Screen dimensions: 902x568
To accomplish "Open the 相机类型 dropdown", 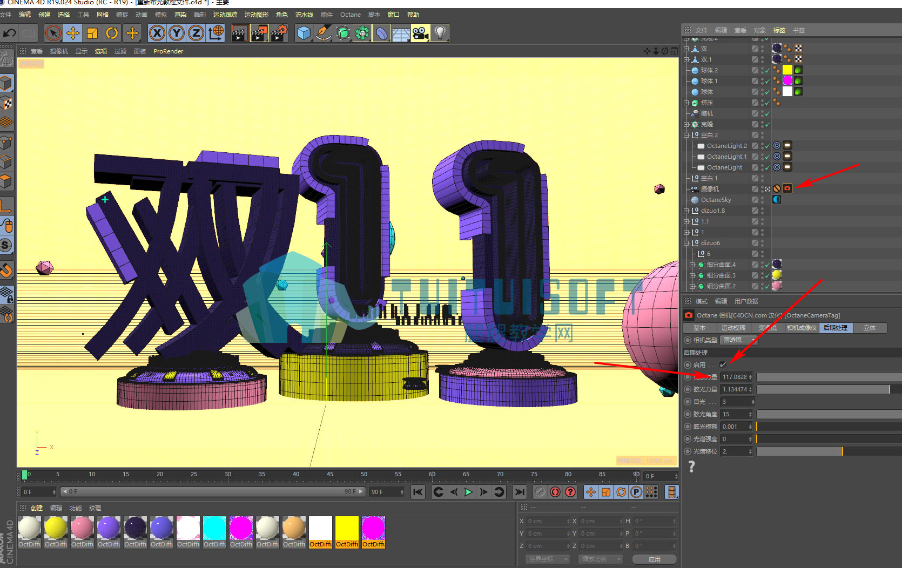I will tap(739, 340).
